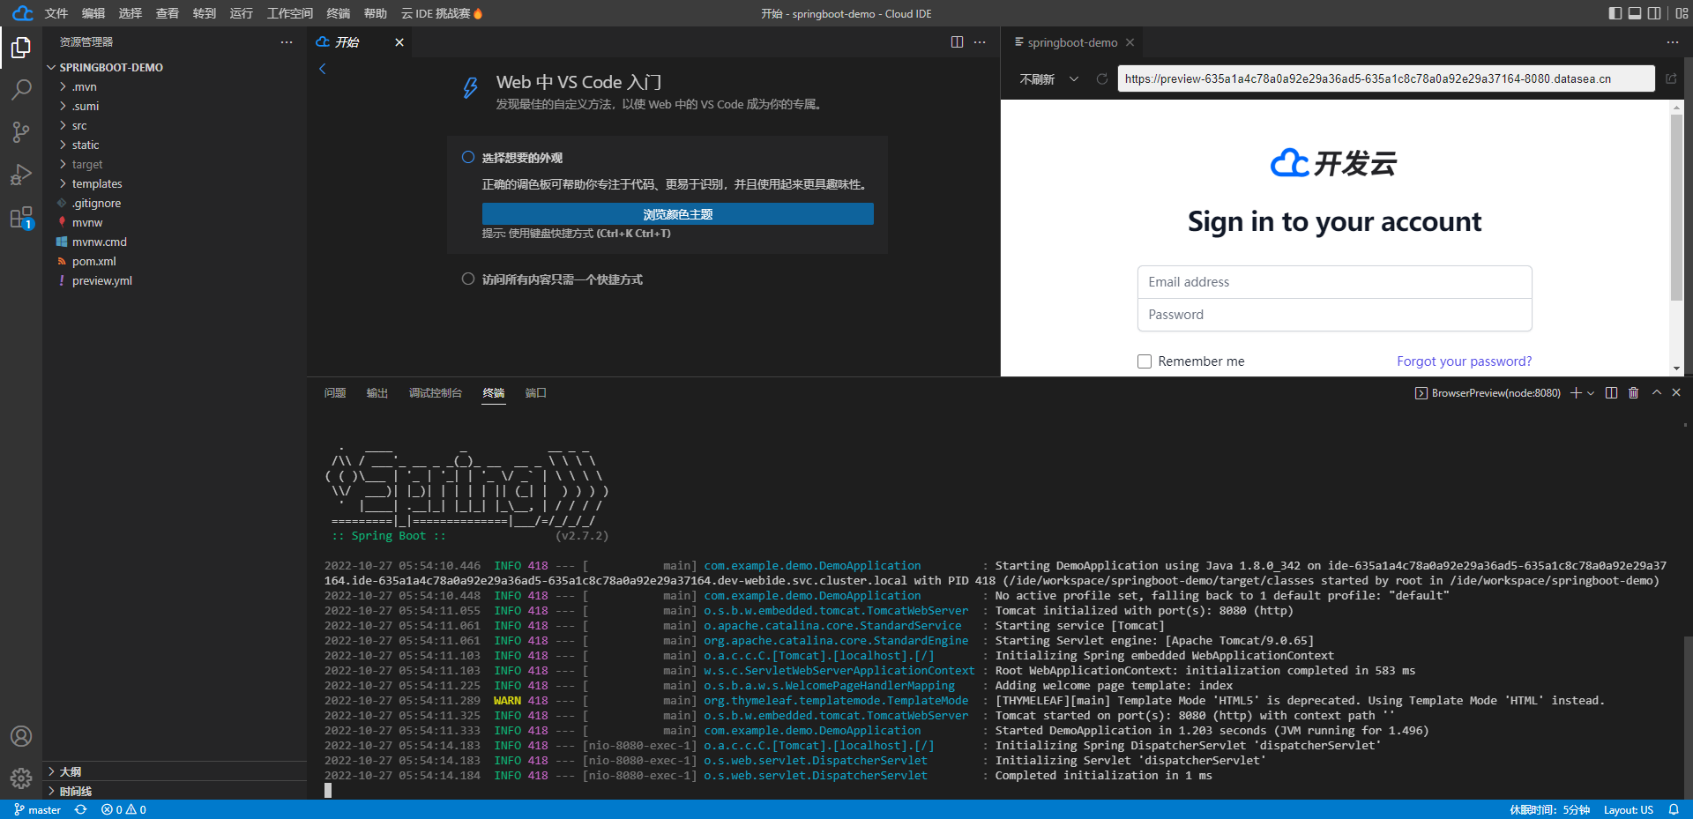Select the 选择想要的外观 step radio
The width and height of the screenshot is (1693, 819).
(x=468, y=157)
